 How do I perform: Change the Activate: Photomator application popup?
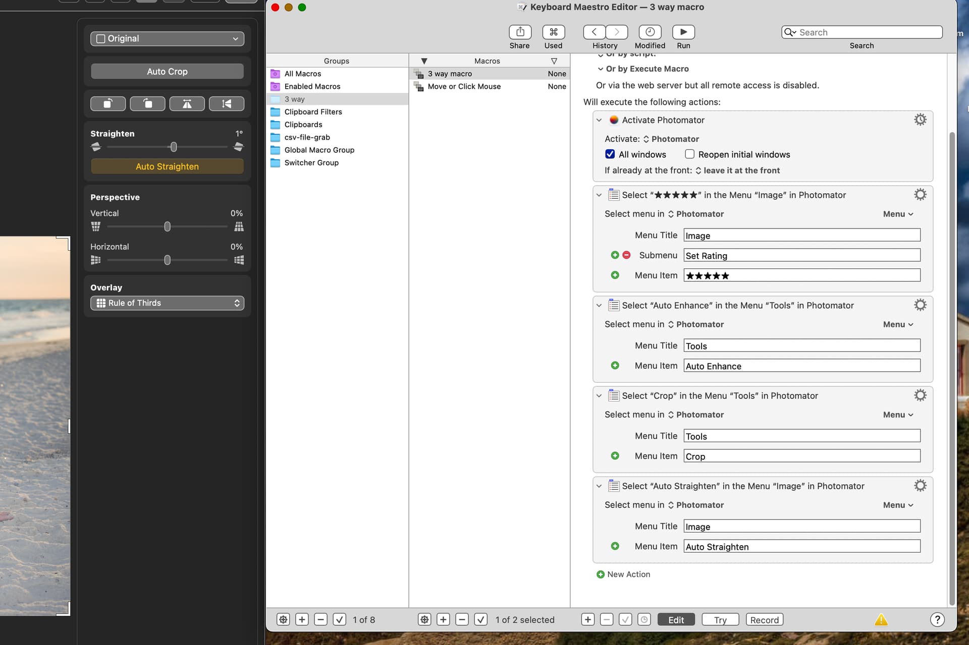[x=671, y=139]
